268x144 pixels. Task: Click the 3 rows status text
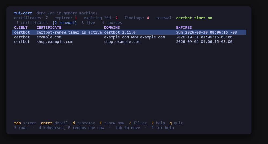coord(21,128)
